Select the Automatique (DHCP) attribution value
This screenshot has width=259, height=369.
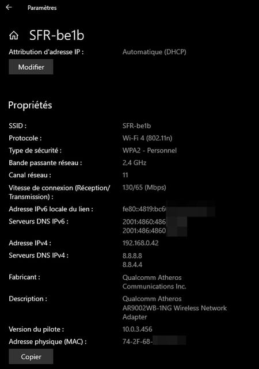point(154,52)
